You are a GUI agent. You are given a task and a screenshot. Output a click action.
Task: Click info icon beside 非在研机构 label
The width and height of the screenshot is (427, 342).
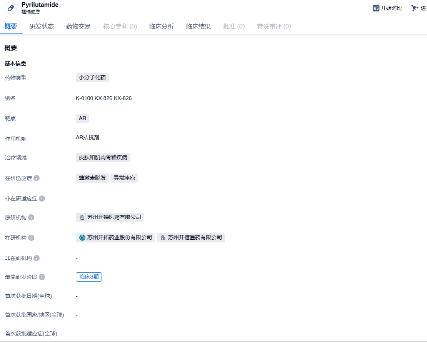click(37, 258)
